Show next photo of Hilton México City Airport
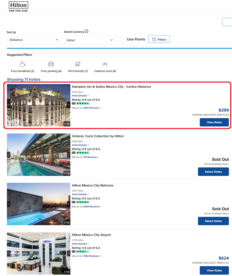Image resolution: width=232 pixels, height=276 pixels. [x=69, y=253]
